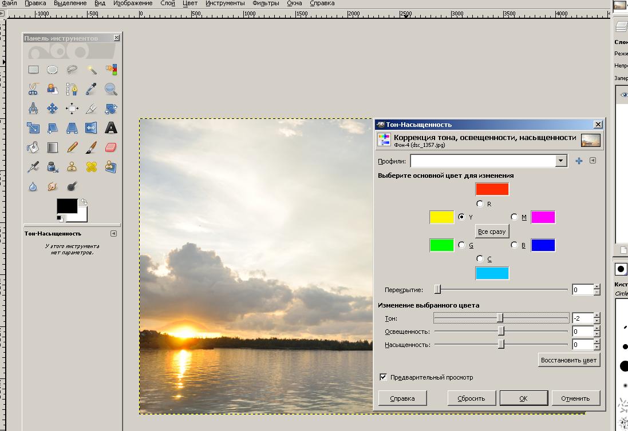This screenshot has height=431, width=628.
Task: Choose the B blue radio button
Action: (x=514, y=245)
